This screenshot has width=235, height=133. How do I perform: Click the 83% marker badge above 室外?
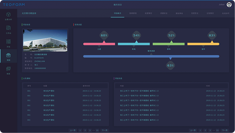pyautogui.click(x=212, y=35)
